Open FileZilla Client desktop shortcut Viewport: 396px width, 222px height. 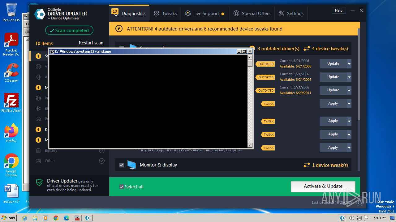click(11, 103)
